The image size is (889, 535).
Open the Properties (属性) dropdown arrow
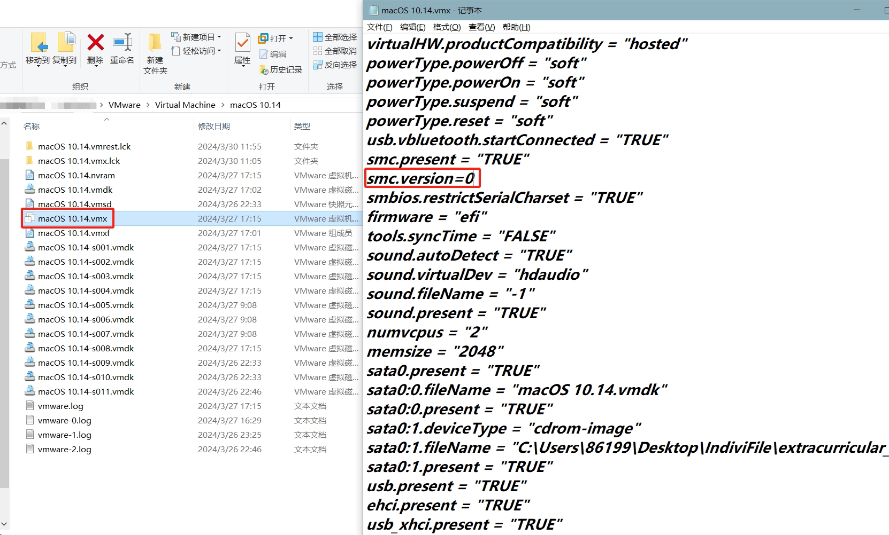[243, 66]
